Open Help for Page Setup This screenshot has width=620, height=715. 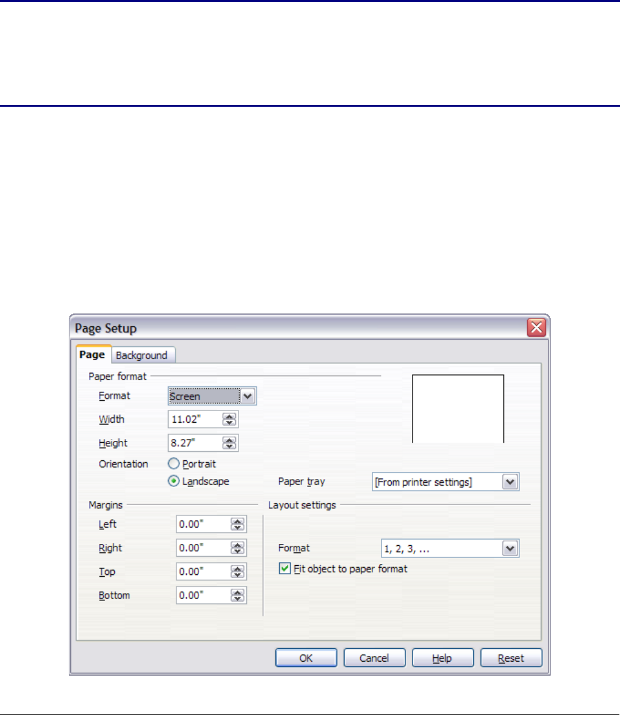click(x=442, y=658)
